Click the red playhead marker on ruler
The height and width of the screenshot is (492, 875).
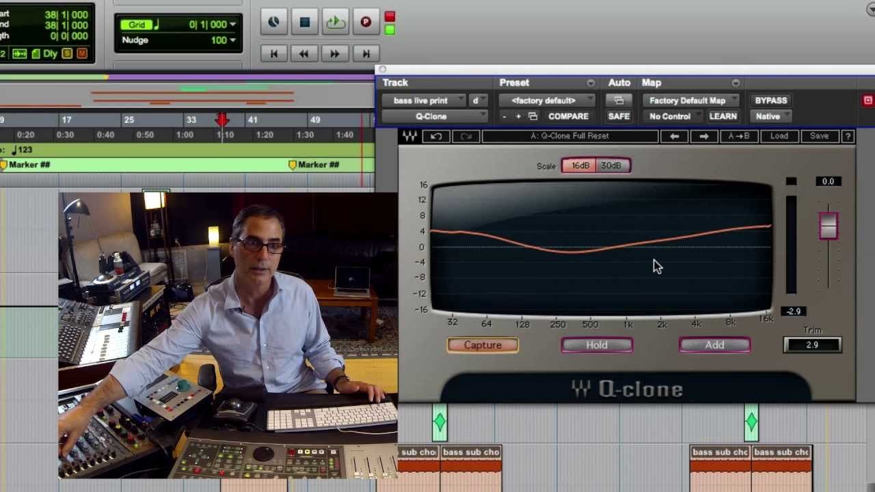pyautogui.click(x=222, y=120)
